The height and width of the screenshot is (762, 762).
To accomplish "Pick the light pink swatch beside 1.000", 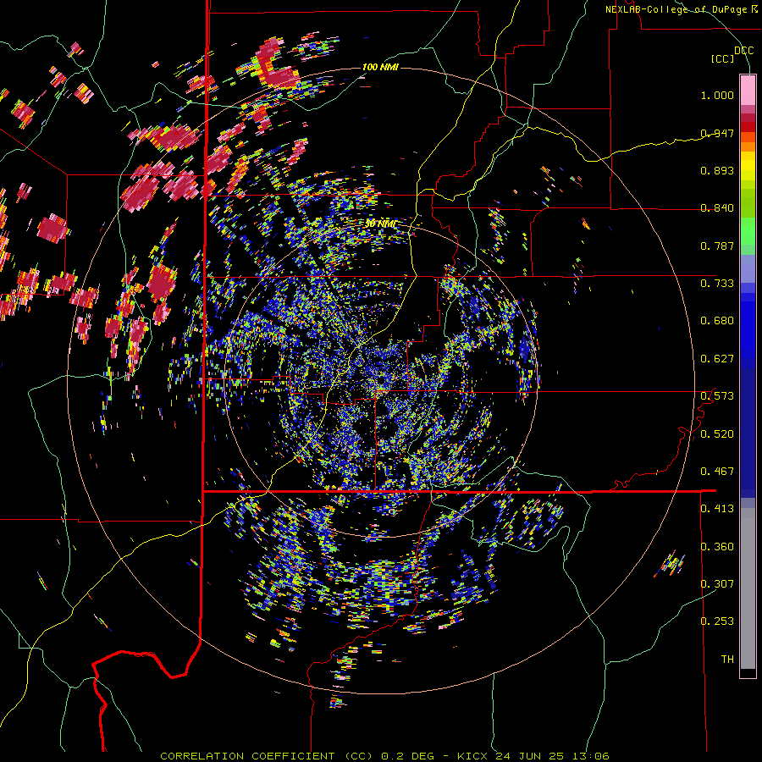I will pos(748,90).
